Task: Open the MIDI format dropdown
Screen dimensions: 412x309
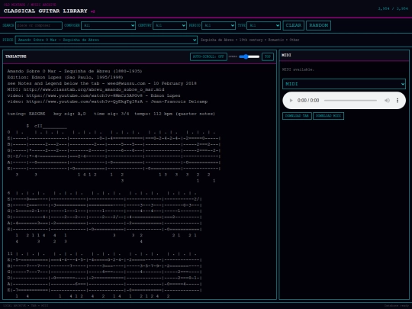Action: 344,84
